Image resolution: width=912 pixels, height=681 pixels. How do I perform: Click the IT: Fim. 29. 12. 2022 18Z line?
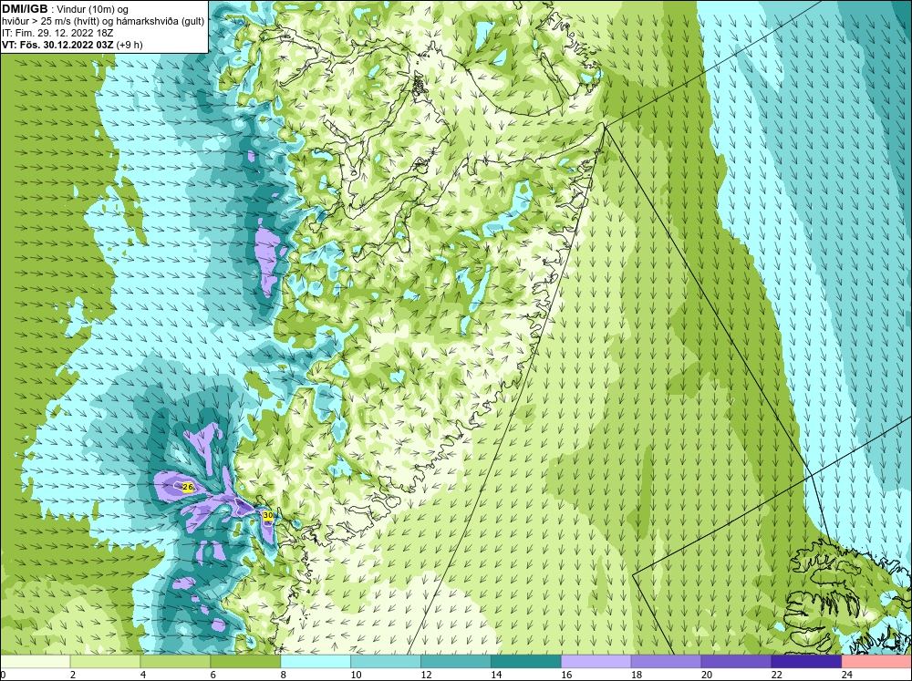57,33
